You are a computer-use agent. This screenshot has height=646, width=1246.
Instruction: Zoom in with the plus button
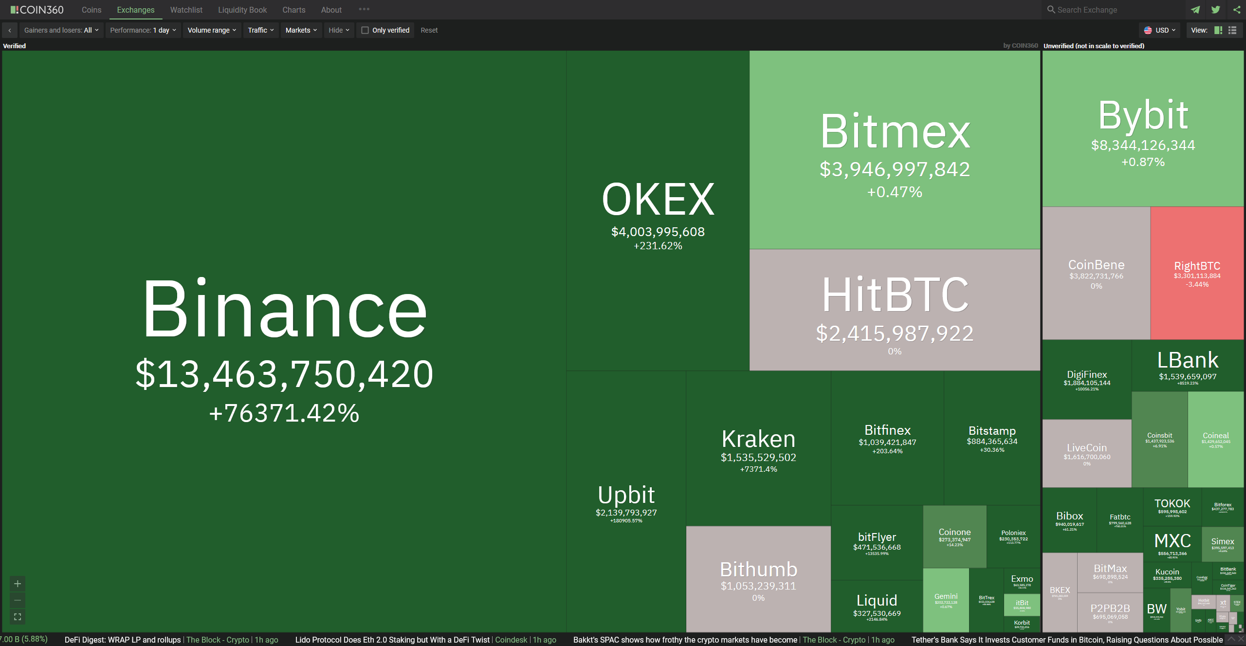(18, 584)
